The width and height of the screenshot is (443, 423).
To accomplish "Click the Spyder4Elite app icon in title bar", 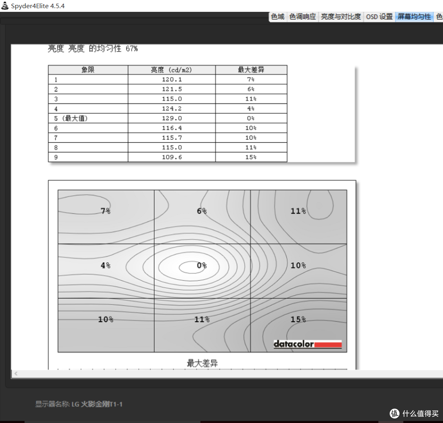I will (5, 5).
